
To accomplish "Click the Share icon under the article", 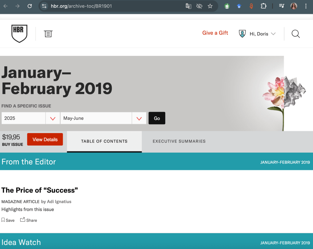I will (x=28, y=220).
